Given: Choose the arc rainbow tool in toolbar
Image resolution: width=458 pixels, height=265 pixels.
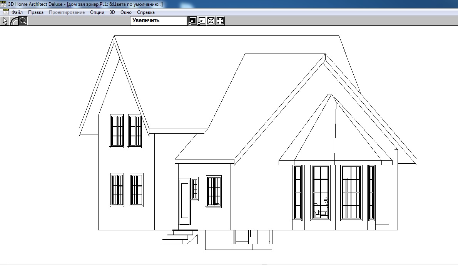Looking at the screenshot, I should [14, 21].
